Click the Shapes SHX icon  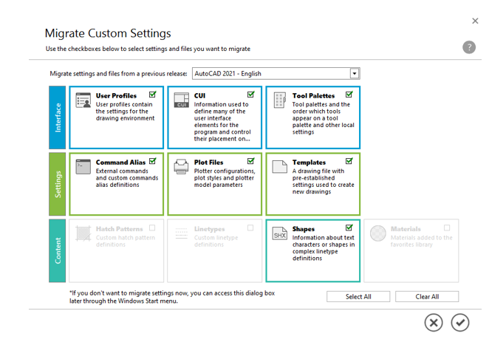click(x=280, y=233)
